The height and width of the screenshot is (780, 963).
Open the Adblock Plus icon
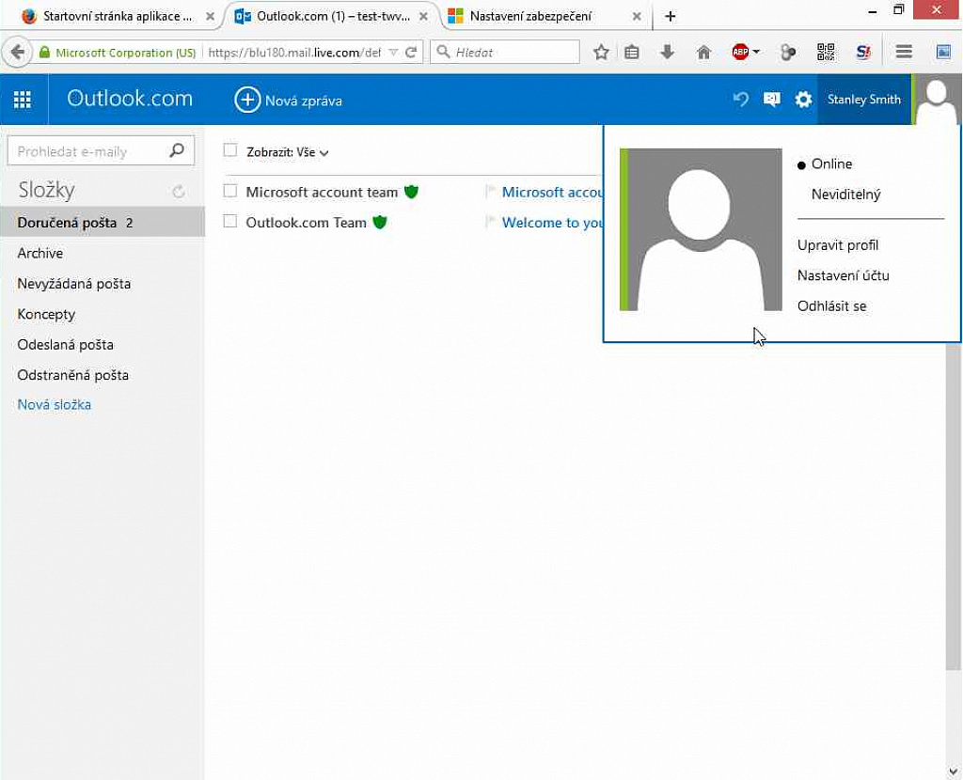coord(740,53)
